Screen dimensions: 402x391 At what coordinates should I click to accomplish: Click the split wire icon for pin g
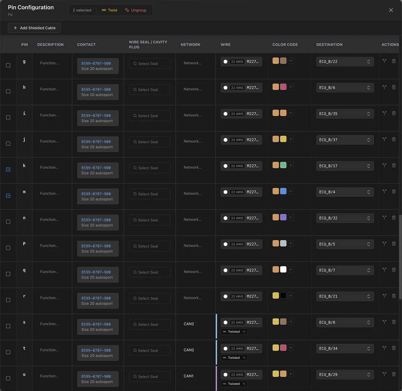pos(384,61)
